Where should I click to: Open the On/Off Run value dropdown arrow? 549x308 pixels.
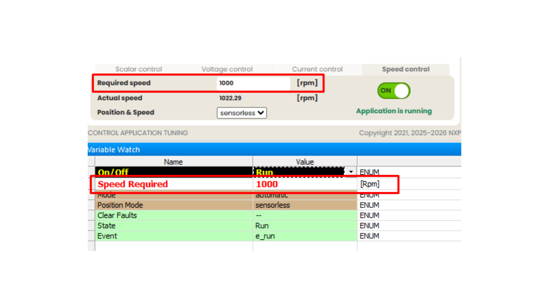(x=351, y=172)
